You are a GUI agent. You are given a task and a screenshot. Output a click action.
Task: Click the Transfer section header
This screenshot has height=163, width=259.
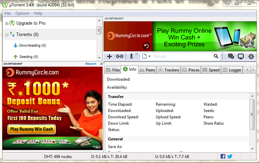(x=116, y=97)
